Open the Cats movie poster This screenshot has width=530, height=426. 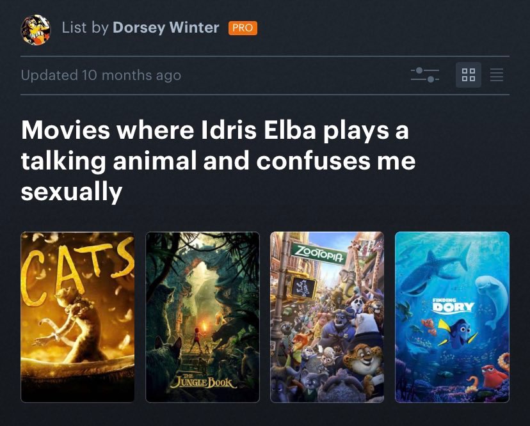click(77, 317)
